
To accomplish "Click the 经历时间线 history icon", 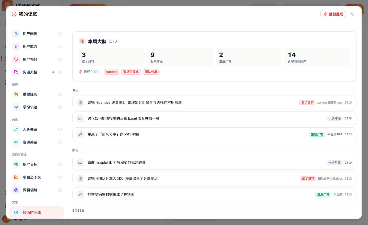I will 16,212.
